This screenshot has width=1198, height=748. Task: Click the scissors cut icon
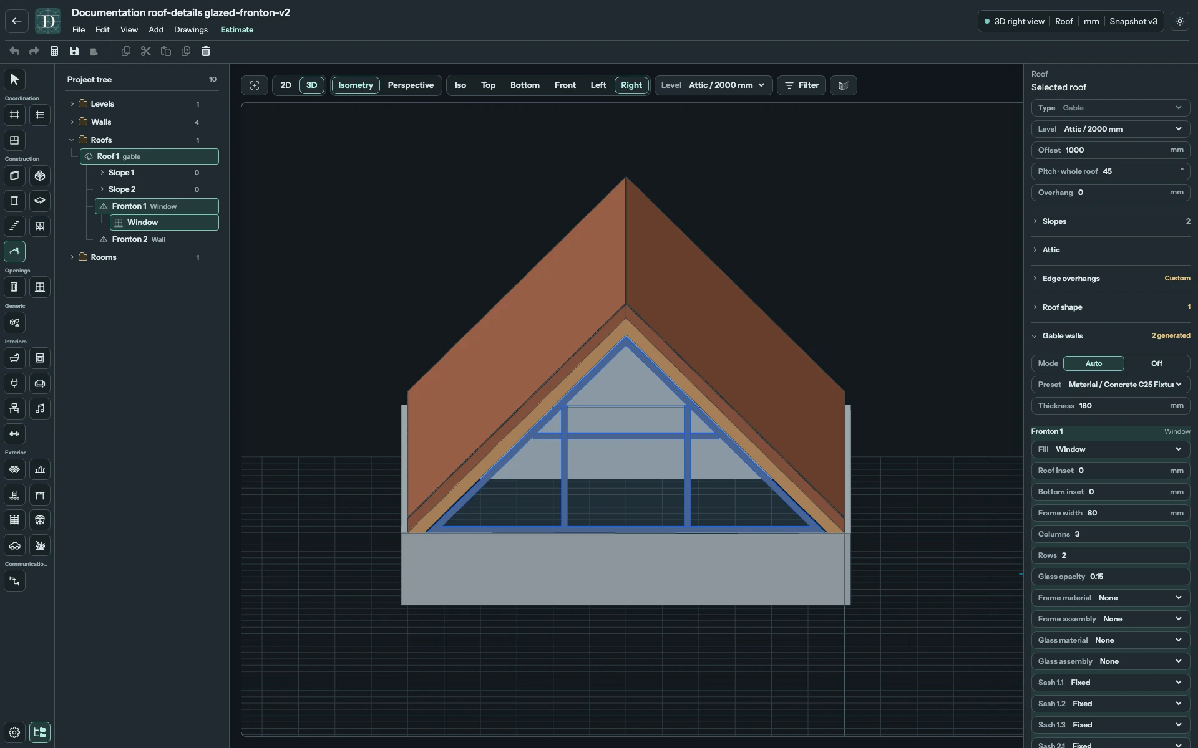pyautogui.click(x=146, y=51)
